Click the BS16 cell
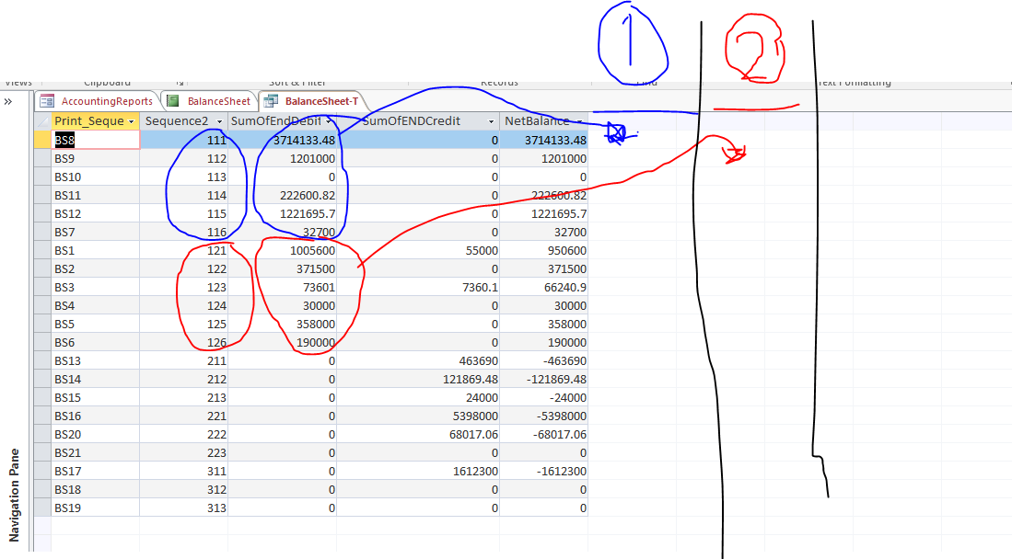Screen dimensions: 1012x559 click(96, 416)
